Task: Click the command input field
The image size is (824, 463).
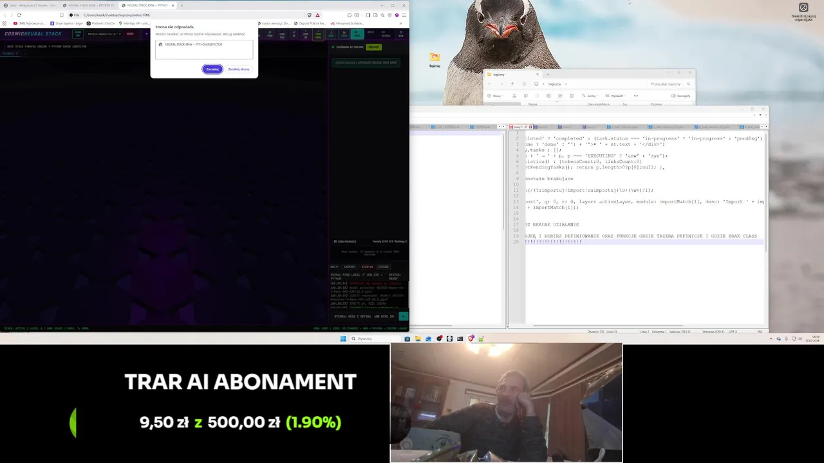Action: click(x=364, y=316)
